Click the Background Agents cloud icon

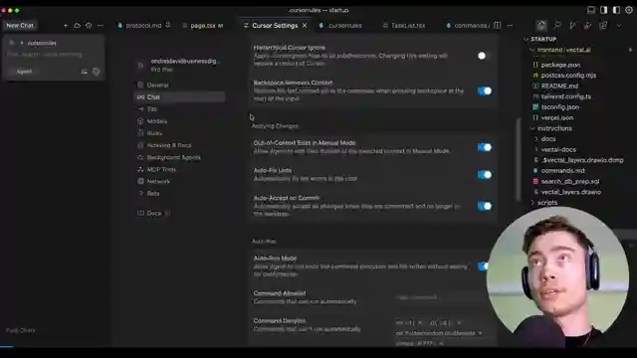[x=140, y=157]
